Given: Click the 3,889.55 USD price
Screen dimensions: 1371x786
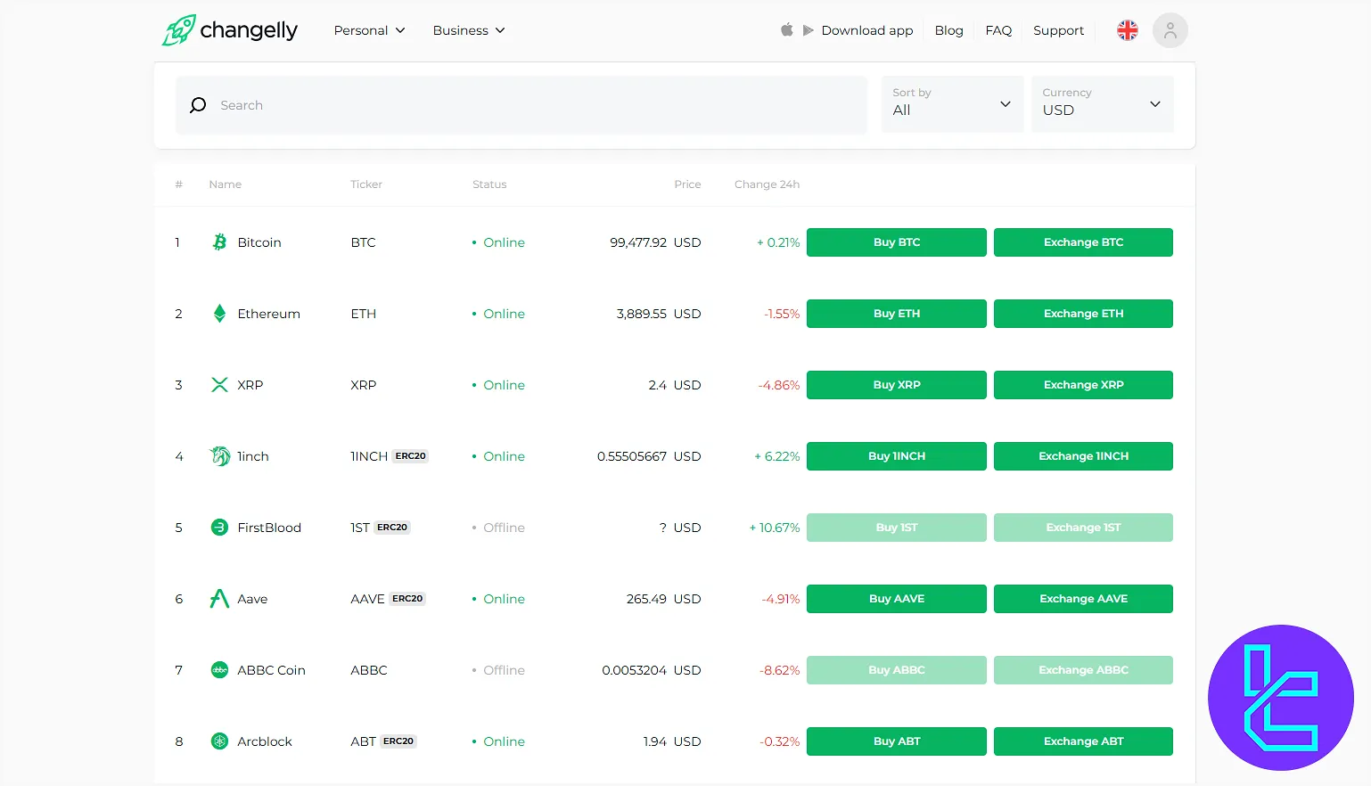Looking at the screenshot, I should [659, 314].
